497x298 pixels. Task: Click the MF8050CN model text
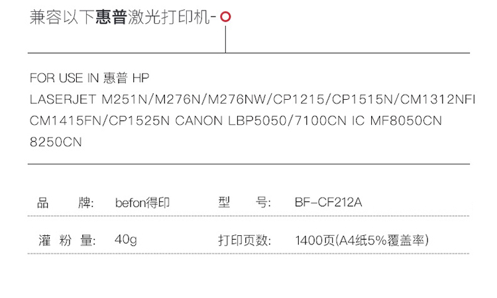click(x=406, y=121)
